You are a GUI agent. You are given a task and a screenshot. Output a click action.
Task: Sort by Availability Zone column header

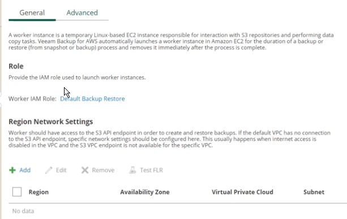(x=145, y=192)
